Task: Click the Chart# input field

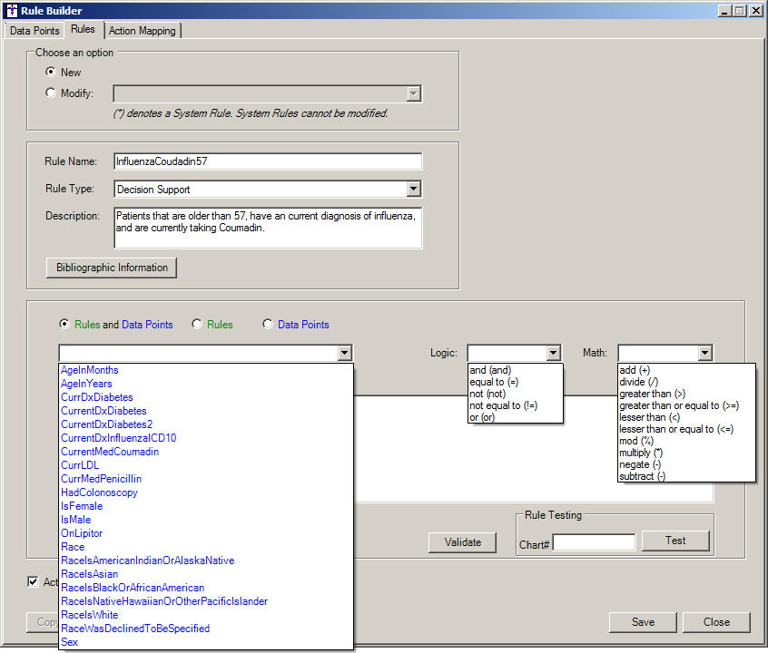Action: click(594, 542)
